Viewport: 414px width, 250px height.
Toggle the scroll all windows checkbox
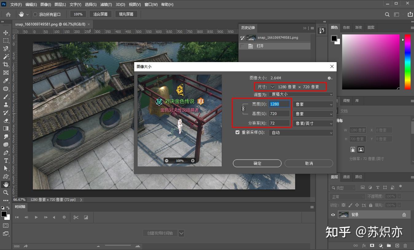35,14
